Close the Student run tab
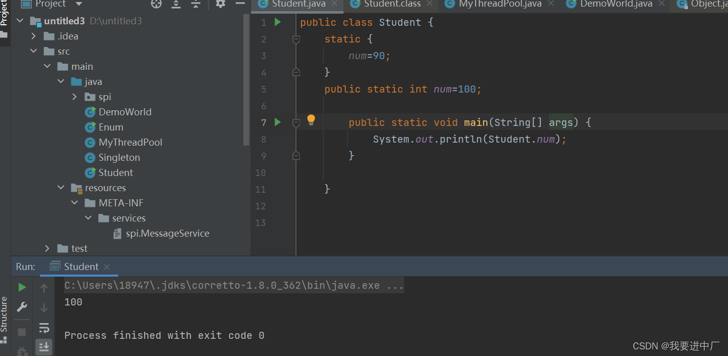The image size is (728, 356). (x=106, y=267)
